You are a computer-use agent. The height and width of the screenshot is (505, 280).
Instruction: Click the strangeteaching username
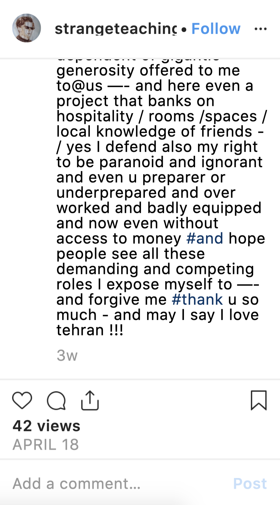116,29
